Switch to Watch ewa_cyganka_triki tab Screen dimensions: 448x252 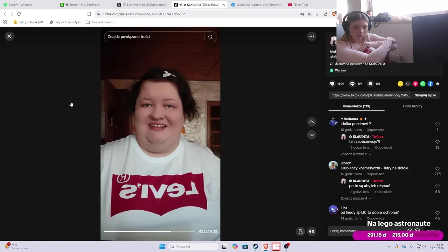pos(257,5)
